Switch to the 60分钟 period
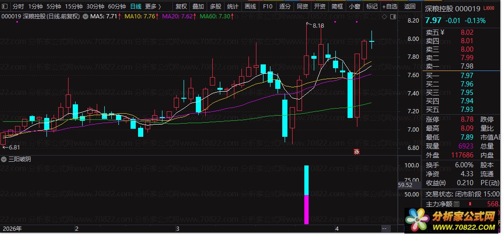The width and height of the screenshot is (503, 235). 117,7
